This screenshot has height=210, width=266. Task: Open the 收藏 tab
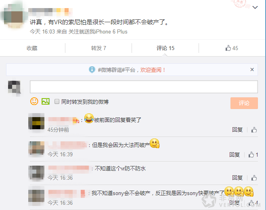pos(32,48)
